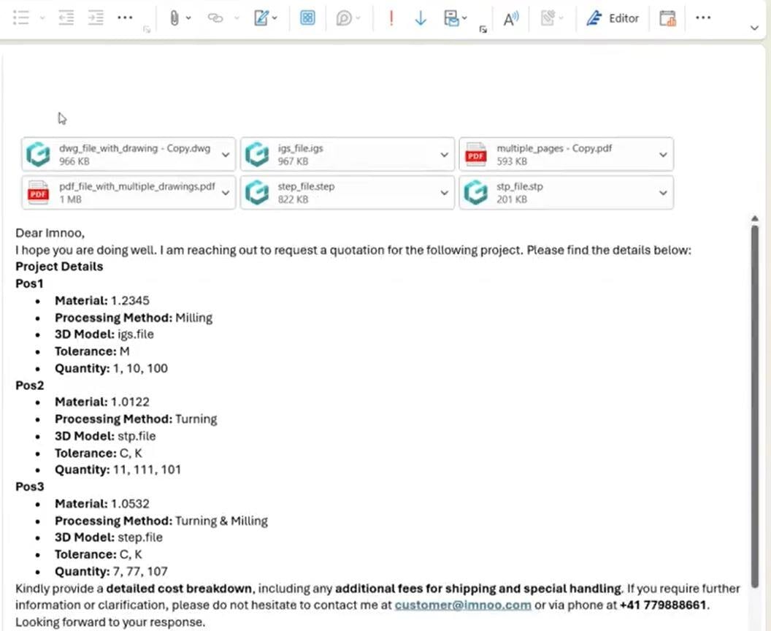Open dropdown for dwg_file_with_drawing - Copy.dwg attachment
The image size is (771, 631).
pyautogui.click(x=226, y=155)
